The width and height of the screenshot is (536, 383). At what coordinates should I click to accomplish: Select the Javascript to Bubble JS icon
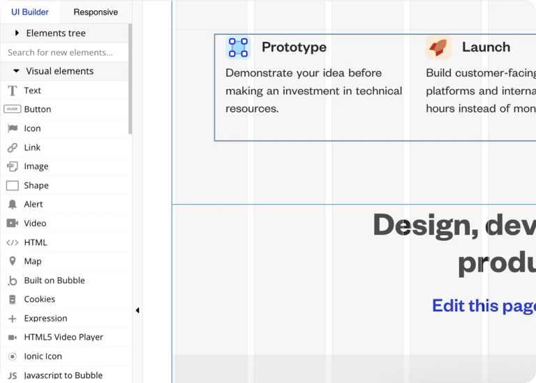click(13, 375)
